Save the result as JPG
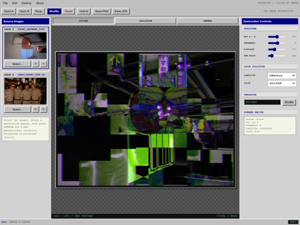Viewport: 300px width, 225px height. 121,11
